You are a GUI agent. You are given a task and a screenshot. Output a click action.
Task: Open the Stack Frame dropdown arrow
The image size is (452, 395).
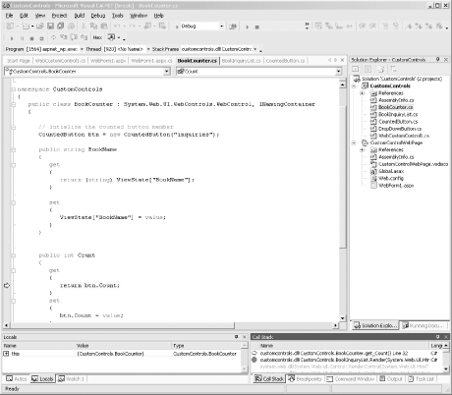tap(255, 49)
